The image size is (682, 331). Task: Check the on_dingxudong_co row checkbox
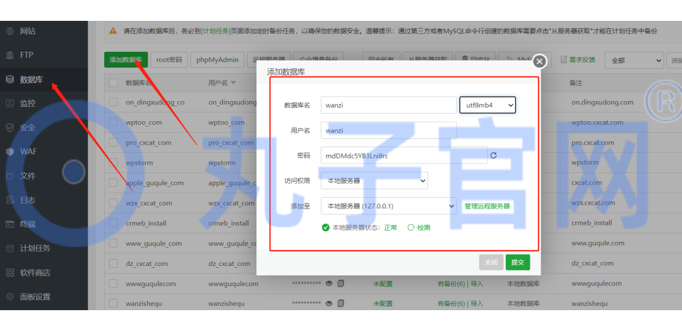pyautogui.click(x=113, y=102)
